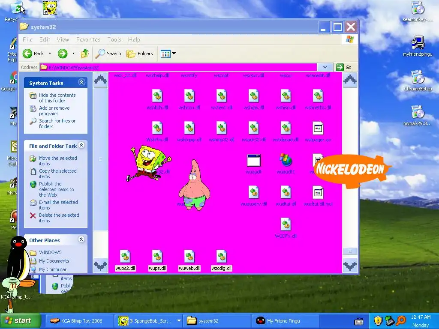Click the address field showing E:\WINDOWS\system32

(x=178, y=67)
